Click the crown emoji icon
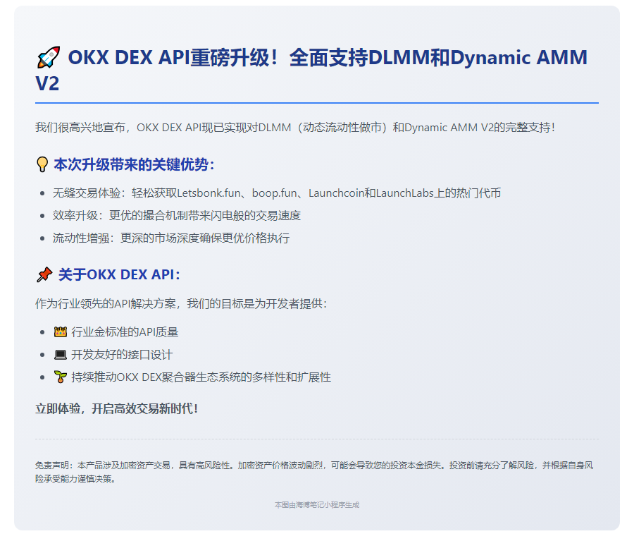Image resolution: width=634 pixels, height=553 pixels. [x=61, y=332]
